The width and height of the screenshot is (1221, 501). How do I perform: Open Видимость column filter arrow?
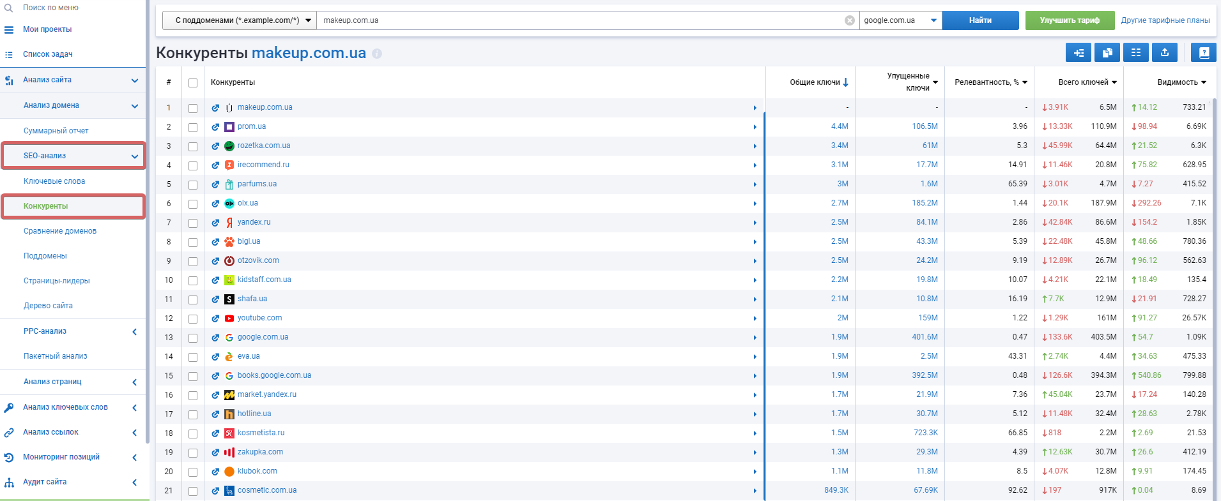[1204, 82]
